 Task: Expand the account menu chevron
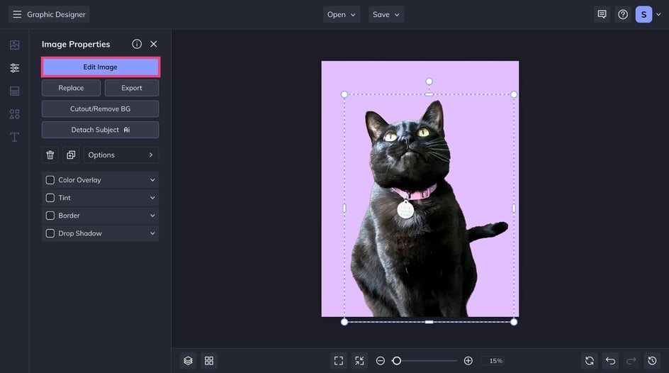click(x=658, y=14)
